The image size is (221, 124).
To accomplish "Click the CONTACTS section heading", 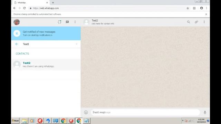I will click(22, 54).
